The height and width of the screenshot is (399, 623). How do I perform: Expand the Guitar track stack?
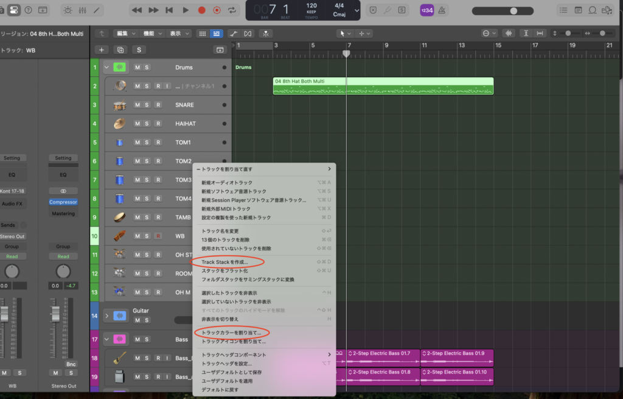click(x=107, y=315)
